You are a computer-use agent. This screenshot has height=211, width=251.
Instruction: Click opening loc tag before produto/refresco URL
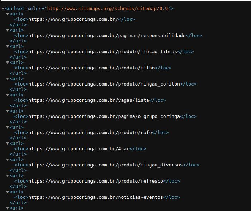pyautogui.click(x=22, y=181)
